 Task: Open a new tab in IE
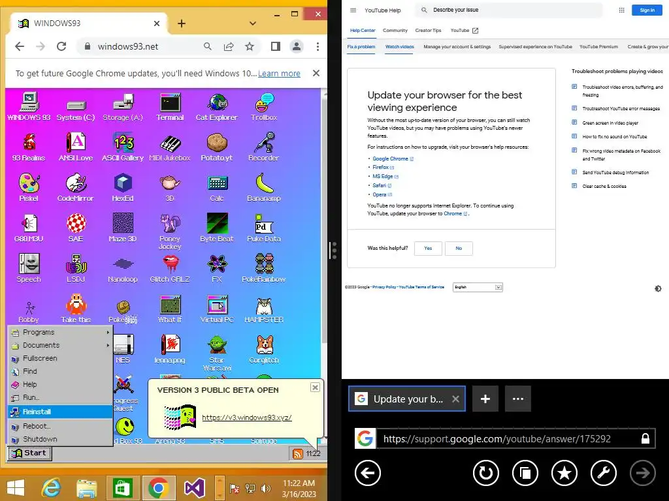[x=485, y=399]
